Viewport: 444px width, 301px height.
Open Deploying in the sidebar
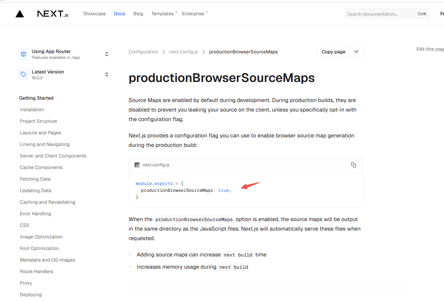tap(31, 295)
